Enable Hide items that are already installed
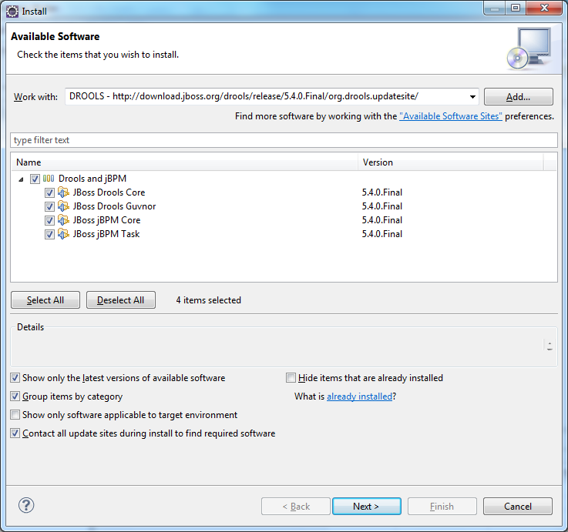Viewport: 568px width, 532px height. pos(291,378)
